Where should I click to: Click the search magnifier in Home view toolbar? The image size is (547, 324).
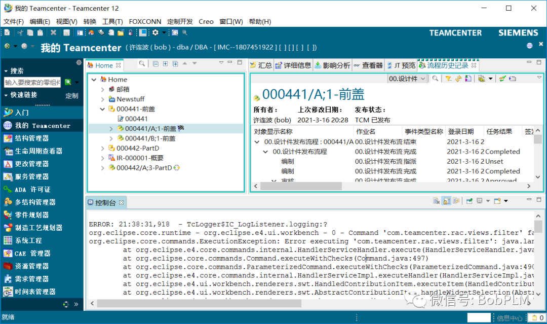coord(142,63)
